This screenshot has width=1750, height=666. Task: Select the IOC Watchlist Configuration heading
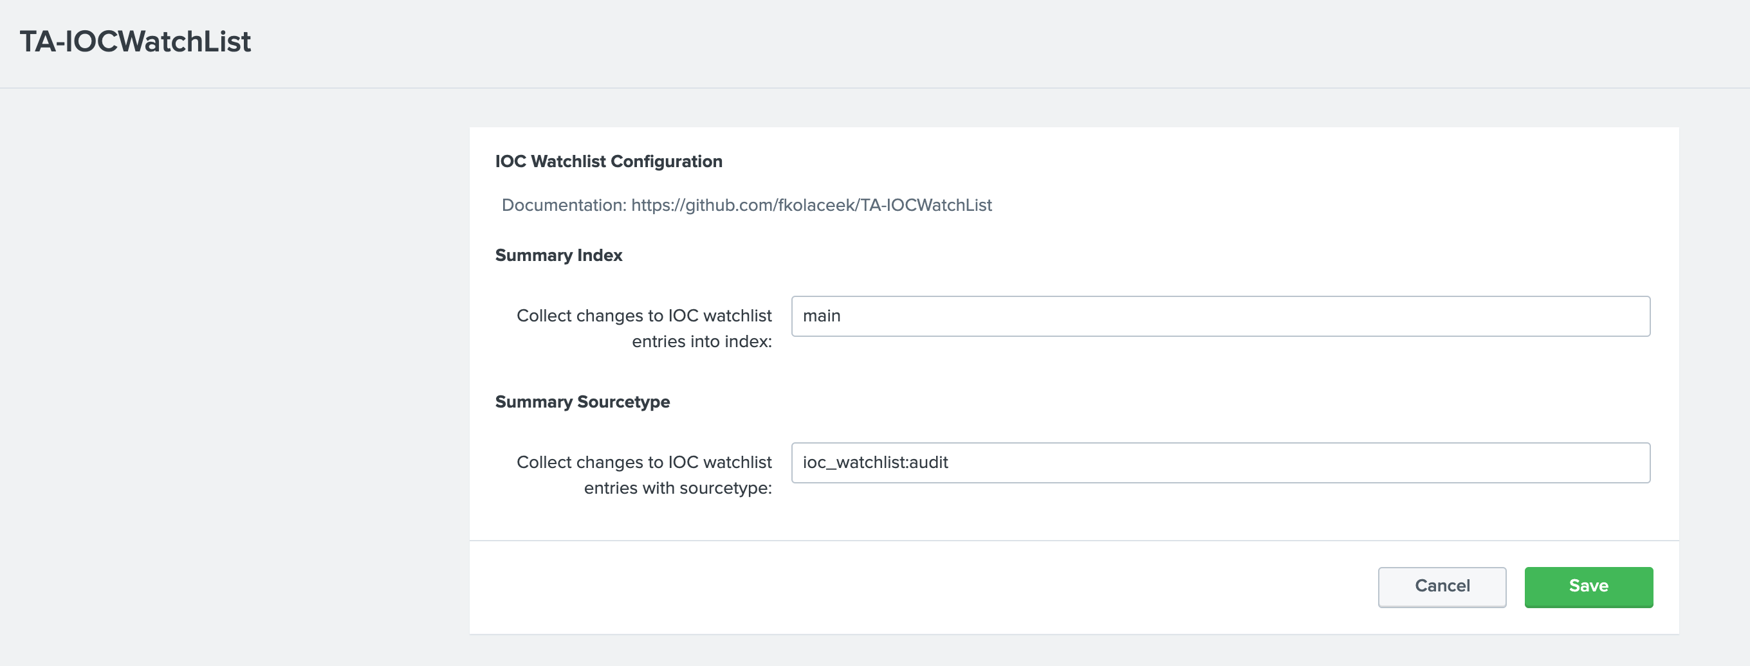pyautogui.click(x=608, y=161)
